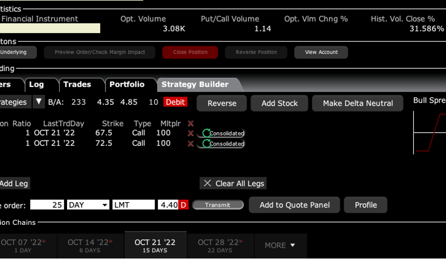Click the Add Stock button
This screenshot has width=446, height=259.
click(280, 103)
